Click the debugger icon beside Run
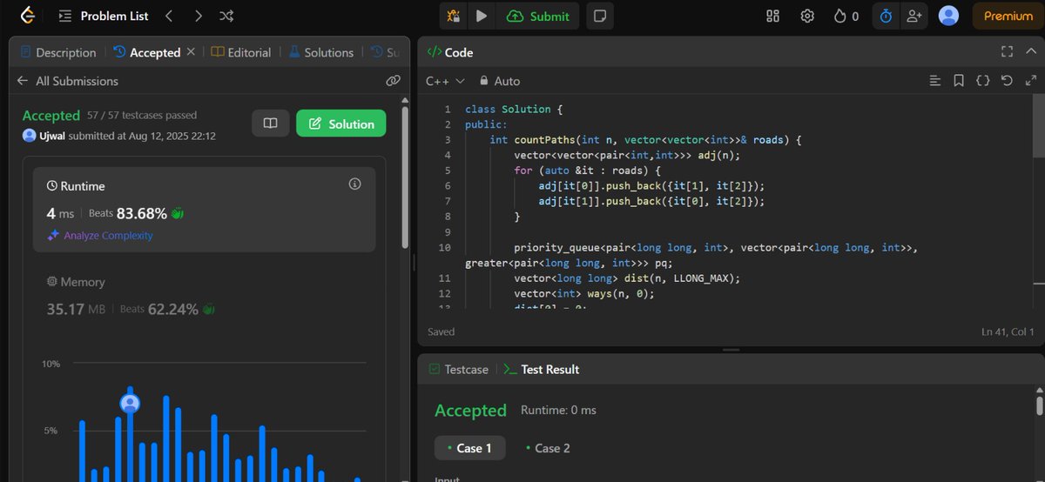1045x482 pixels. tap(453, 16)
